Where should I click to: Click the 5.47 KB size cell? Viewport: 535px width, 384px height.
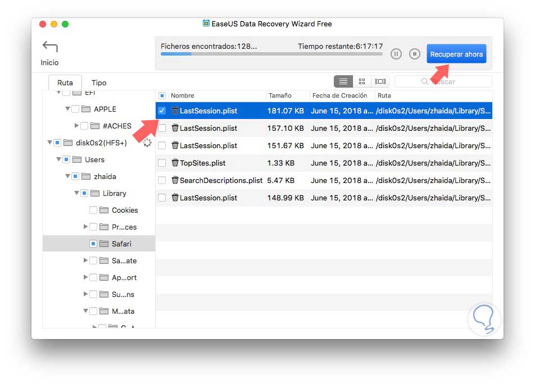281,180
